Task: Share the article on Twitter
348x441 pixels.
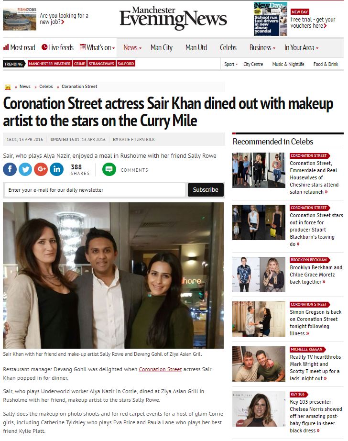Action: click(25, 169)
